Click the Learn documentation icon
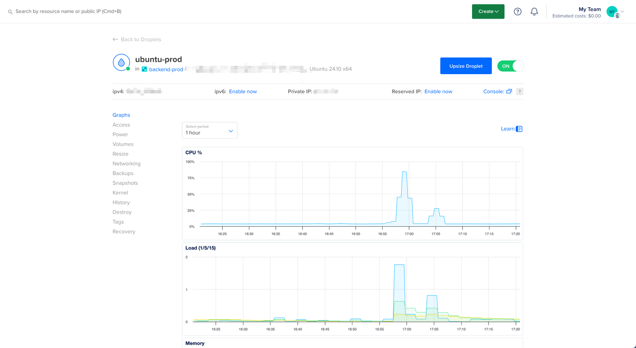The width and height of the screenshot is (636, 348). tap(519, 129)
